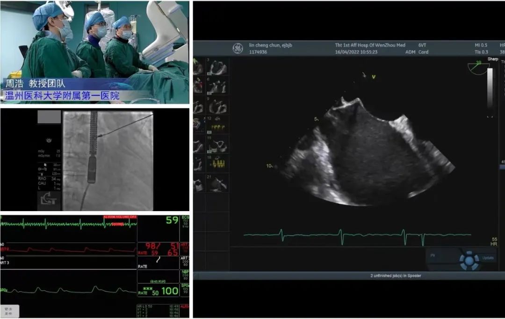Click the blue circular trackball control icon
Screen dimensions: 505x319
tap(469, 261)
